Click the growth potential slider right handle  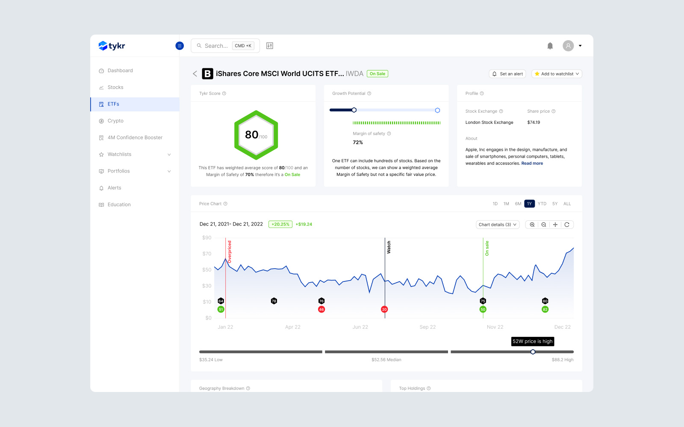coord(437,110)
